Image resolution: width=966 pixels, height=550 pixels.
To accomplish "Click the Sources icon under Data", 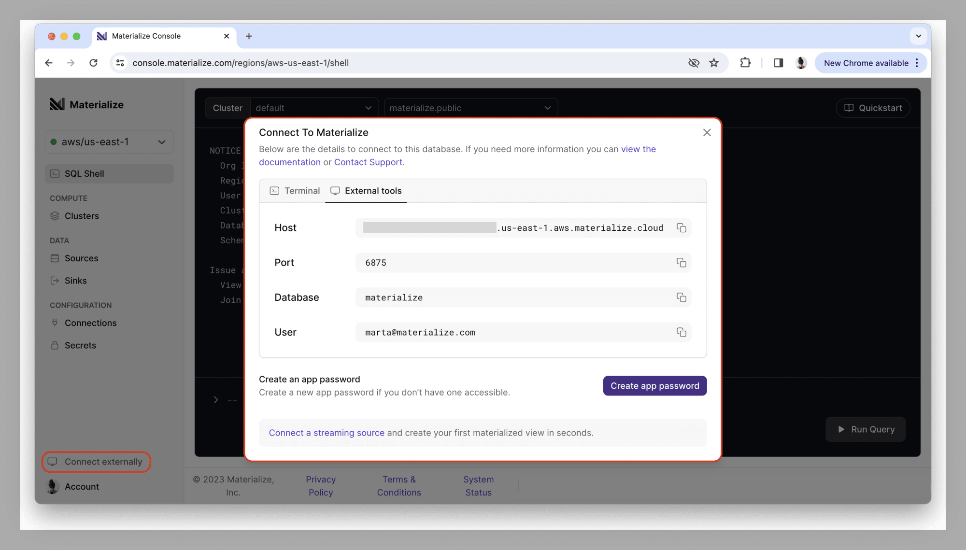I will pyautogui.click(x=55, y=258).
